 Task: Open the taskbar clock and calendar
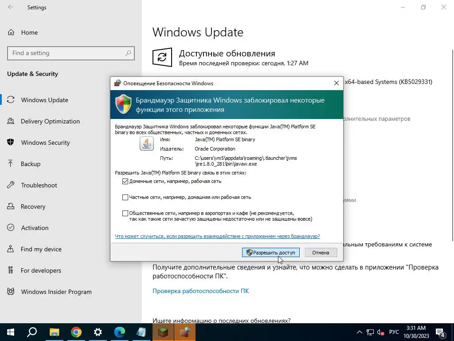point(416,332)
